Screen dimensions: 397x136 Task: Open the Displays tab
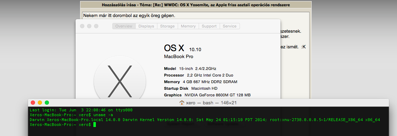point(146,26)
